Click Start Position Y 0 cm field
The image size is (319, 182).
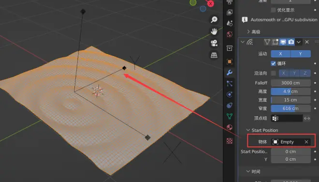290,159
